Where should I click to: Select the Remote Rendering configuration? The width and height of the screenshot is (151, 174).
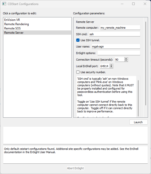click(37, 24)
